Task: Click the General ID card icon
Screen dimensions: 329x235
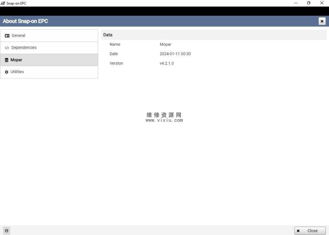Action: [x=7, y=36]
